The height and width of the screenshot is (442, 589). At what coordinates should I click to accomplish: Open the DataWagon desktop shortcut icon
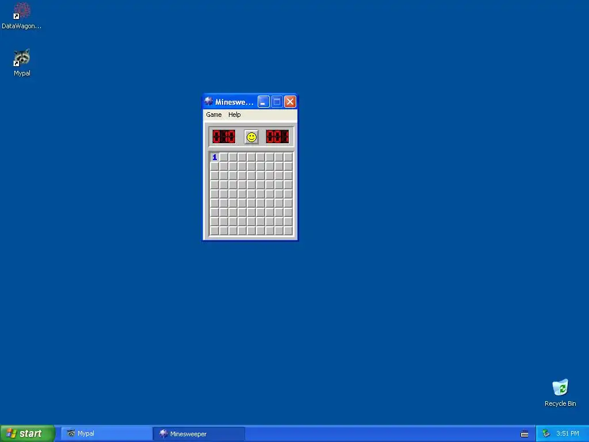[x=21, y=16]
